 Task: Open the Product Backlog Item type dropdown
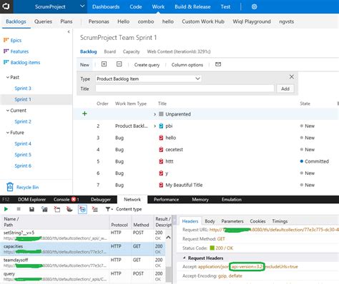point(148,78)
